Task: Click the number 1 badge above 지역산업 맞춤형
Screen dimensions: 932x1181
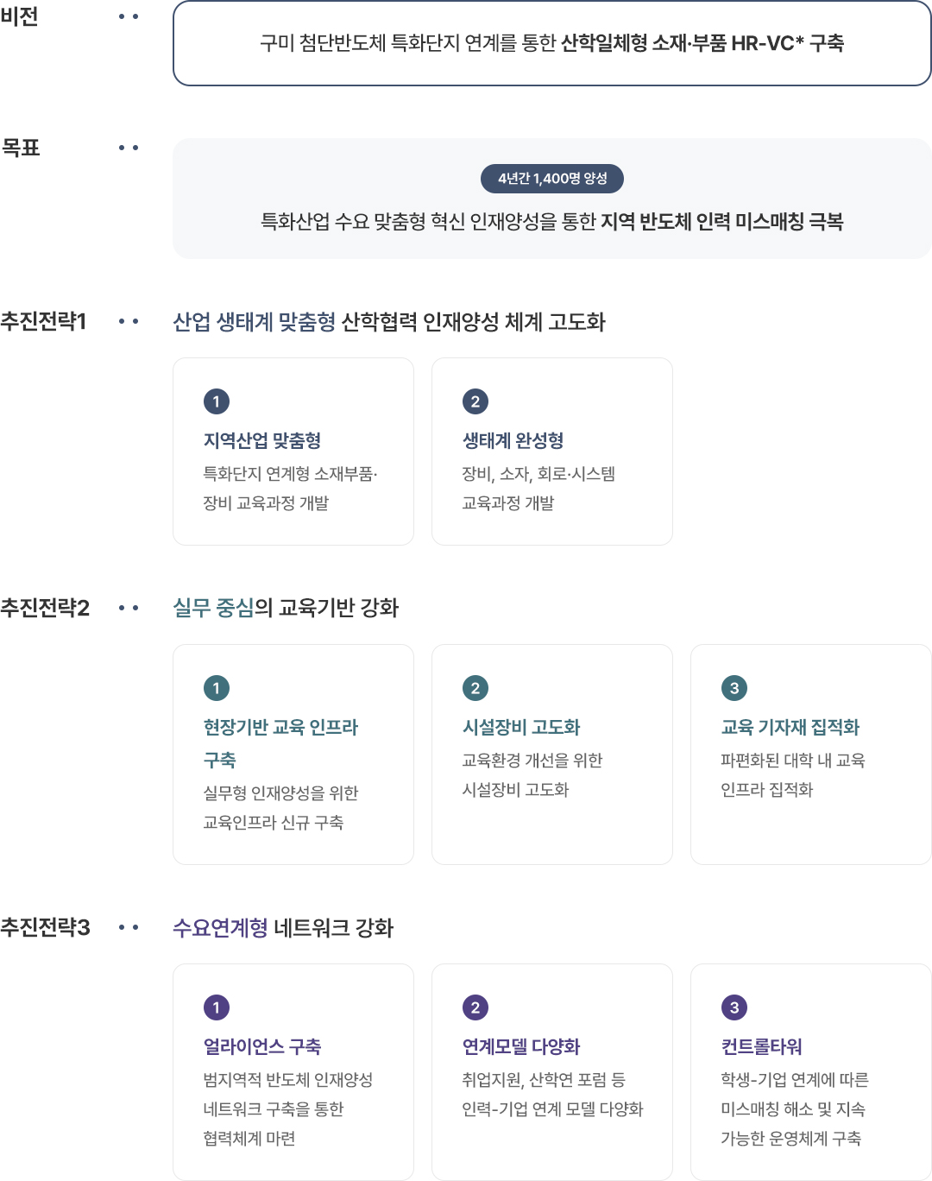Action: coord(217,401)
